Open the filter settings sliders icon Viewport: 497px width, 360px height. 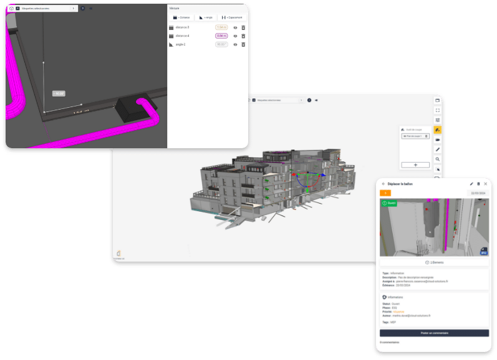438,120
